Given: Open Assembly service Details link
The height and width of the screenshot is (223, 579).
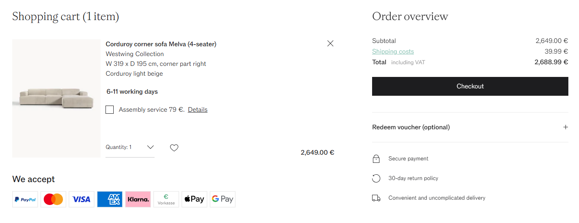Looking at the screenshot, I should tap(197, 110).
